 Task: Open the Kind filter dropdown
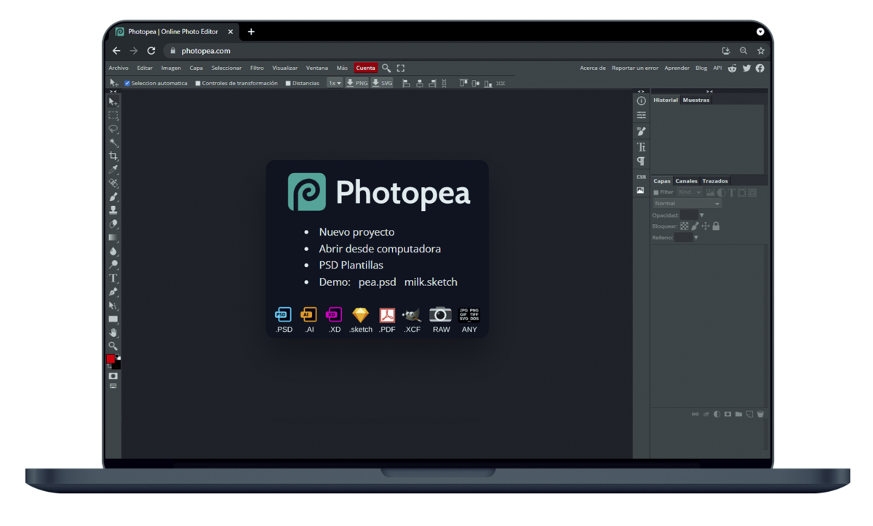tap(690, 192)
